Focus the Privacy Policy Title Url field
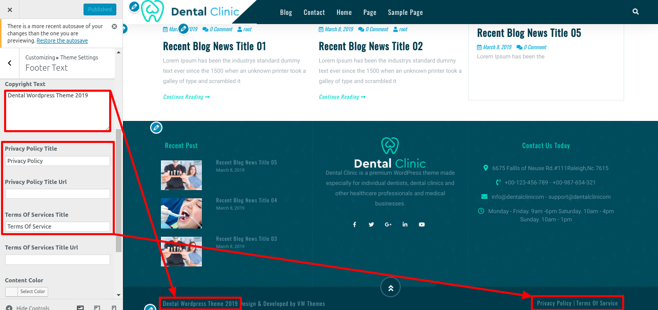This screenshot has width=658, height=310. click(57, 194)
